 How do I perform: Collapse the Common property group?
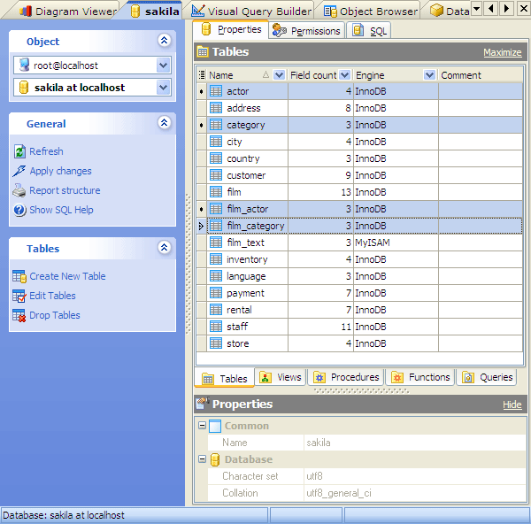pos(202,426)
